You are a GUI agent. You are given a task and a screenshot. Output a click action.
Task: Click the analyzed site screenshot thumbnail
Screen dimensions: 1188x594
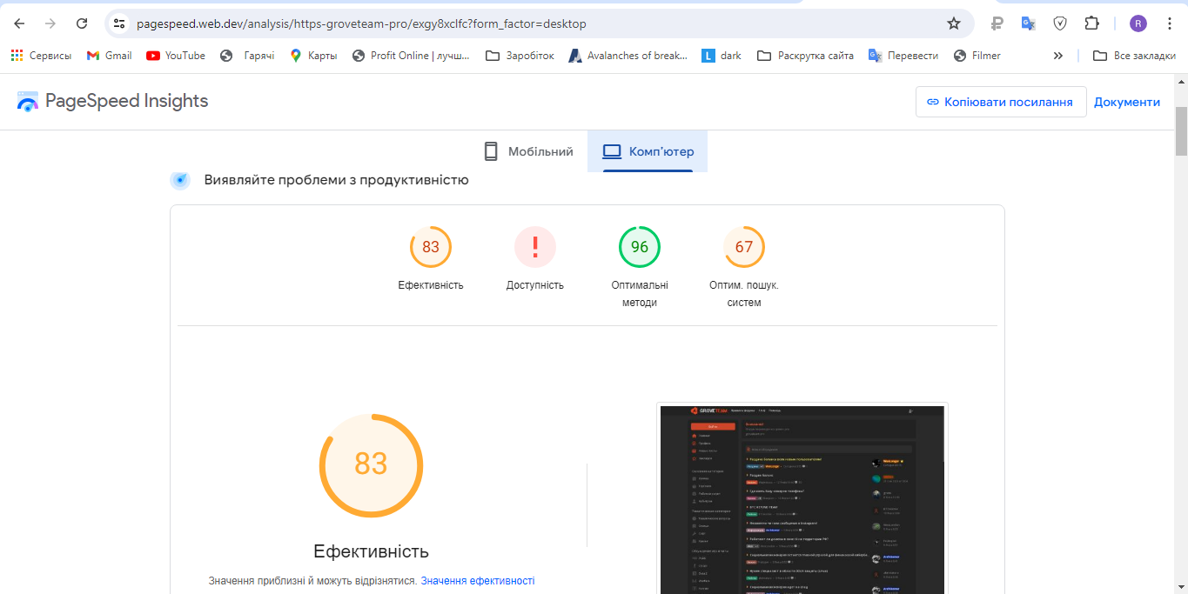pos(802,498)
